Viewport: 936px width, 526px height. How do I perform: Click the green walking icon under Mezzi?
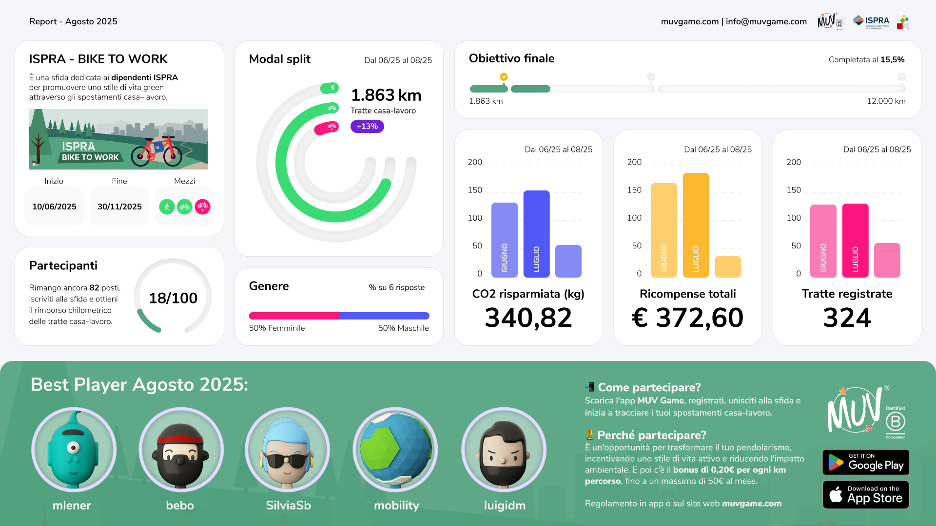pos(167,207)
